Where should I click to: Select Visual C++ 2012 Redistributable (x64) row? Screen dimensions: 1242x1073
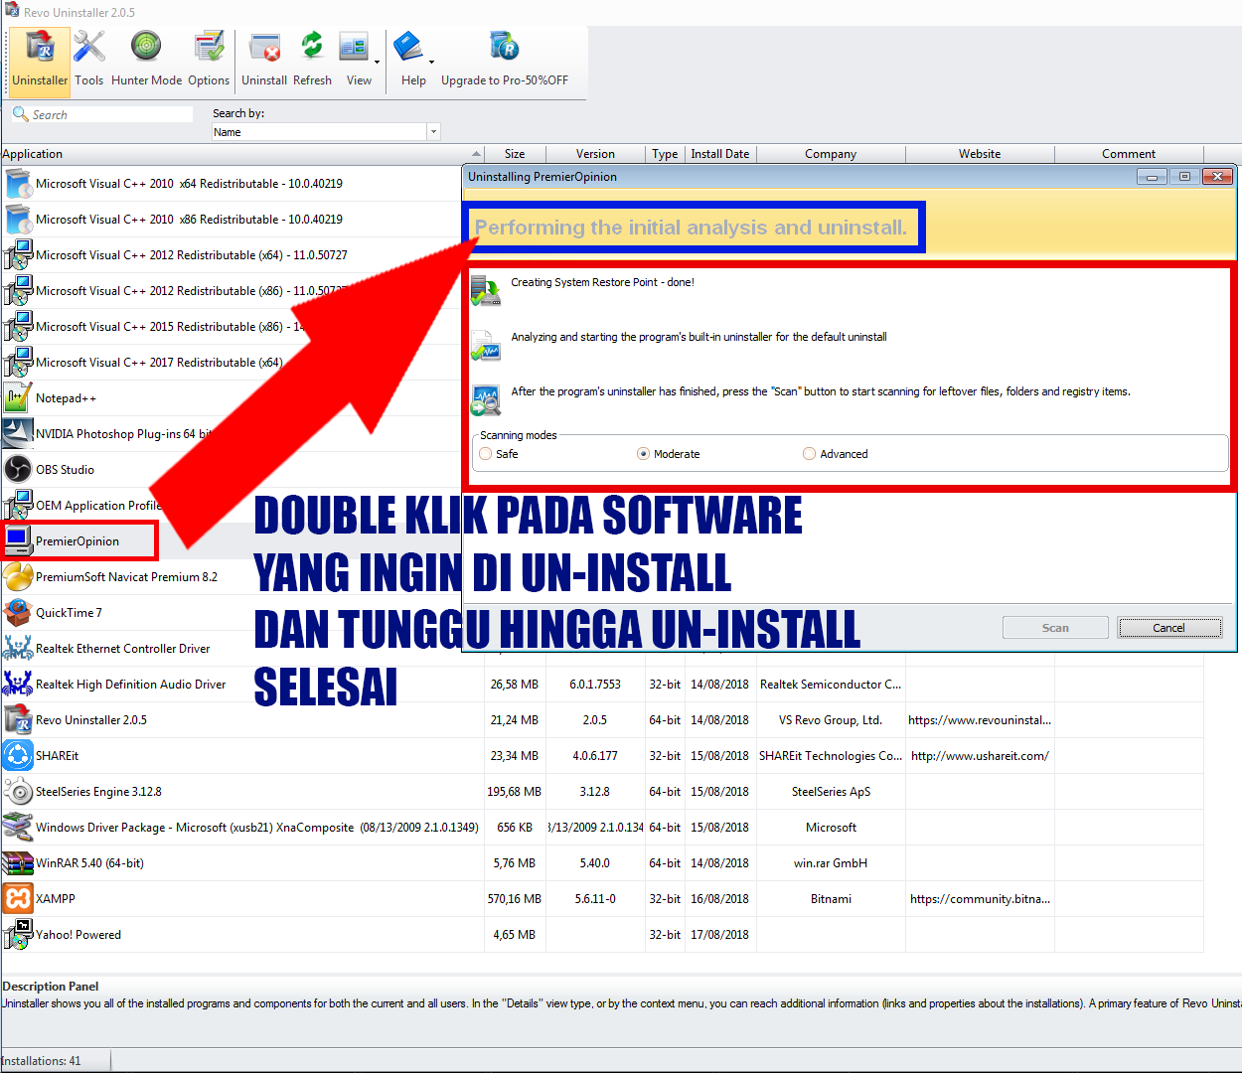[x=232, y=255]
